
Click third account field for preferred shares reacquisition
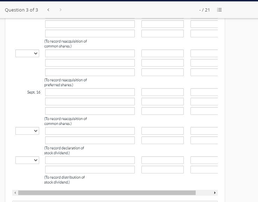[x=90, y=72]
